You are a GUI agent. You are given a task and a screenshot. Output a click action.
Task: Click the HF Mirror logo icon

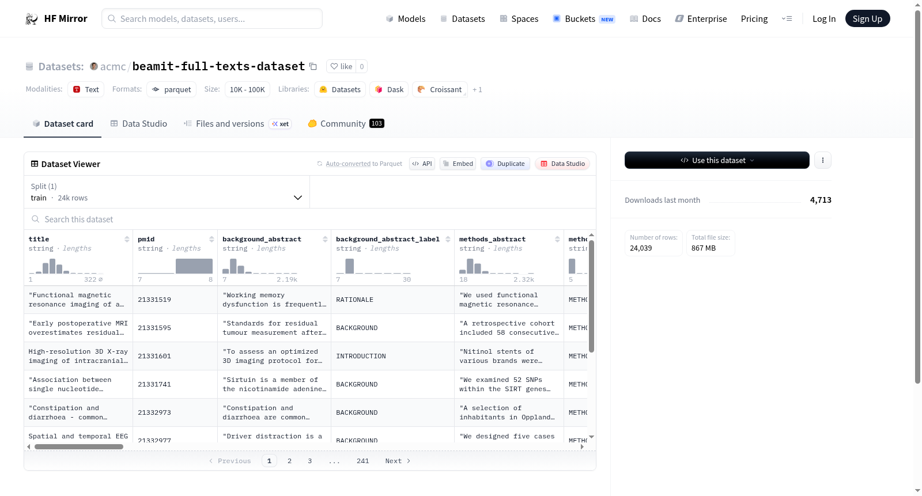coord(32,19)
